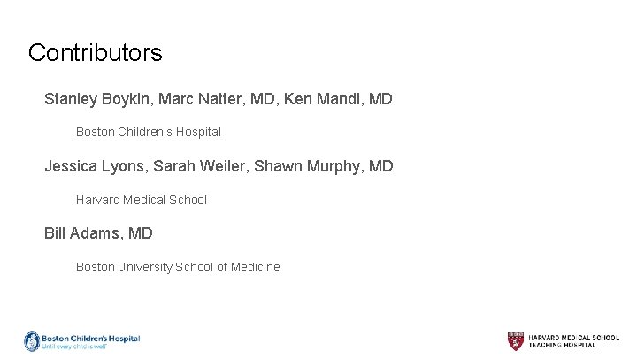Image resolution: width=637 pixels, height=358 pixels.
Task: Select the Contributors slide title
Action: click(96, 53)
